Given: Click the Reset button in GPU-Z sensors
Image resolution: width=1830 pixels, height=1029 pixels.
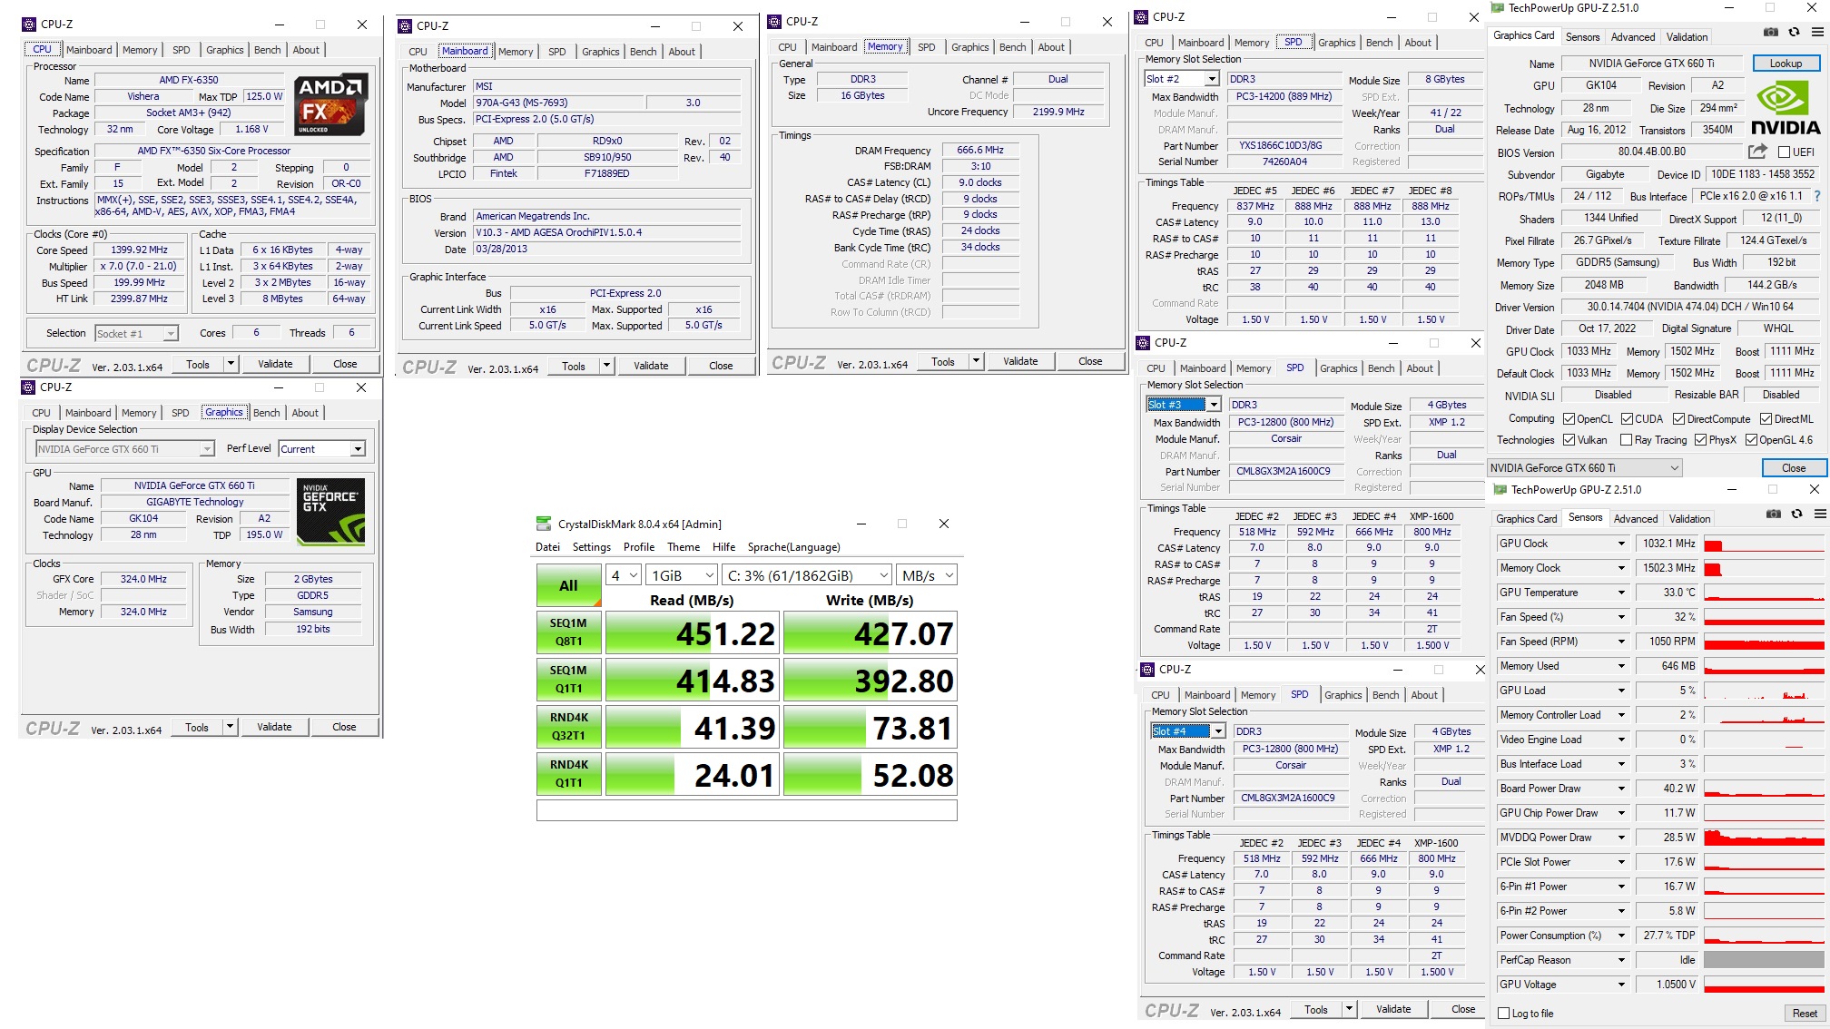Looking at the screenshot, I should click(1804, 1014).
